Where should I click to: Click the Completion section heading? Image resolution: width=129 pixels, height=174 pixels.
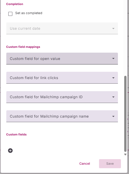click(15, 4)
